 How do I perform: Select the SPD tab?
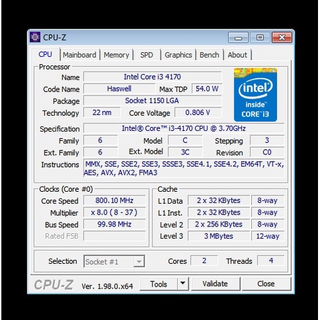coord(146,55)
